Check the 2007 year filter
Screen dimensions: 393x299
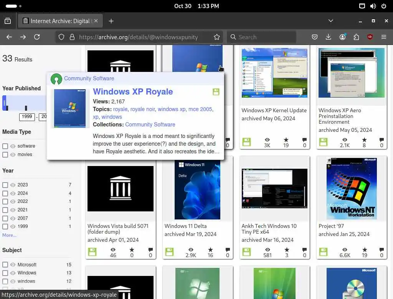click(x=5, y=218)
